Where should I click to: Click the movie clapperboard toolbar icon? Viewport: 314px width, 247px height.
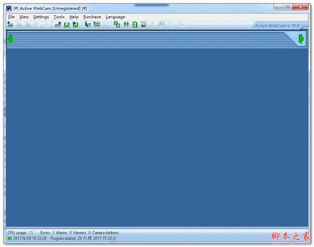[143, 25]
